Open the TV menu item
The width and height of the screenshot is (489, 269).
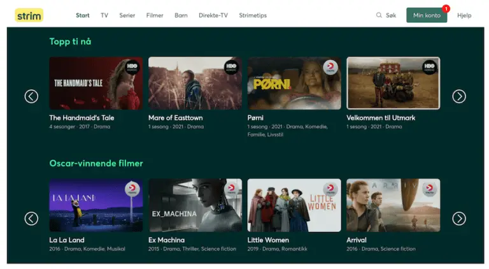tap(104, 15)
